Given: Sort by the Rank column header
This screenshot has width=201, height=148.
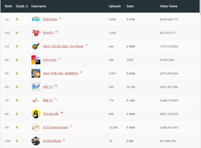Looking at the screenshot, I should 8,6.
